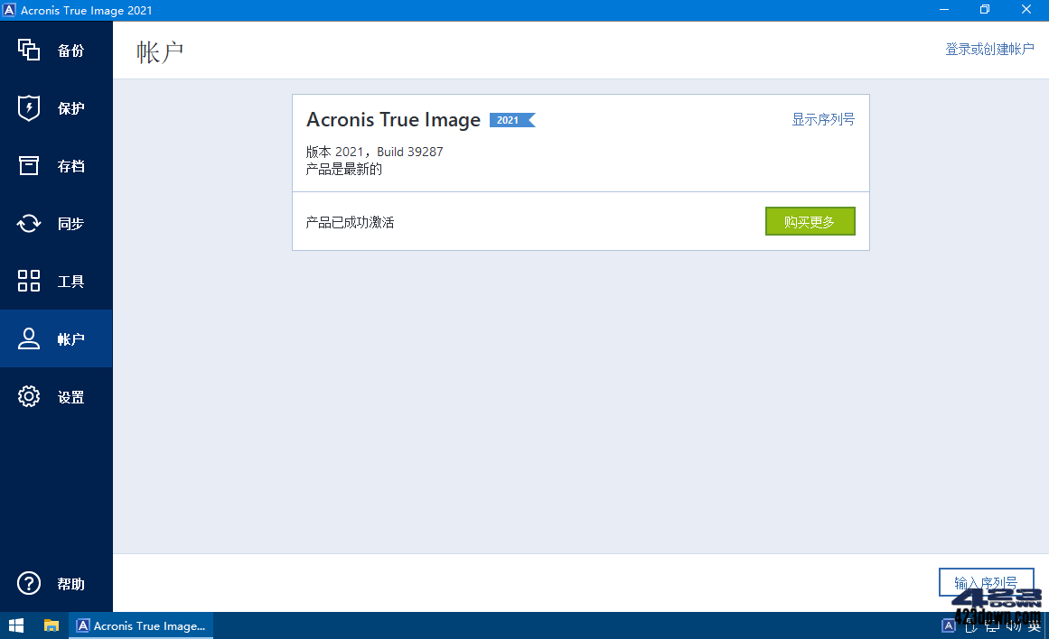Open 登录或创建帐户 link

click(x=991, y=49)
